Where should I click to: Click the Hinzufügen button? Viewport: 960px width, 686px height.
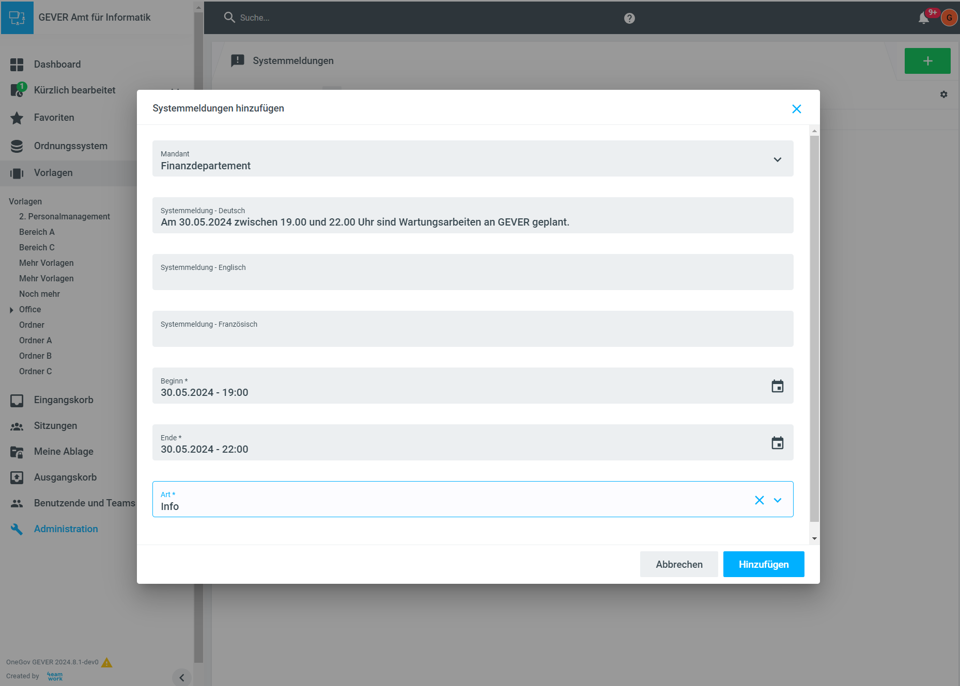point(763,564)
